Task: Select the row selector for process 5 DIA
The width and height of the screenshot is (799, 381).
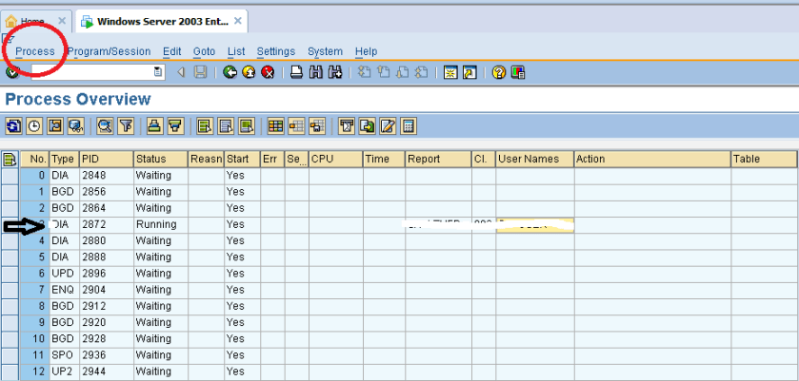Action: (10, 257)
